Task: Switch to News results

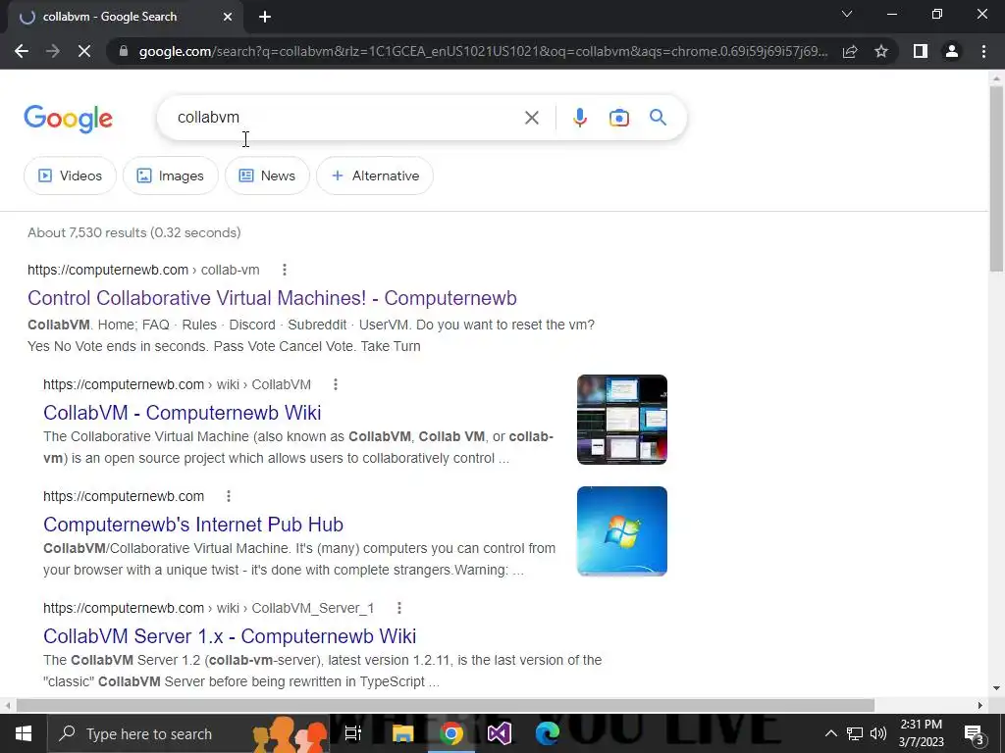Action: 267,176
